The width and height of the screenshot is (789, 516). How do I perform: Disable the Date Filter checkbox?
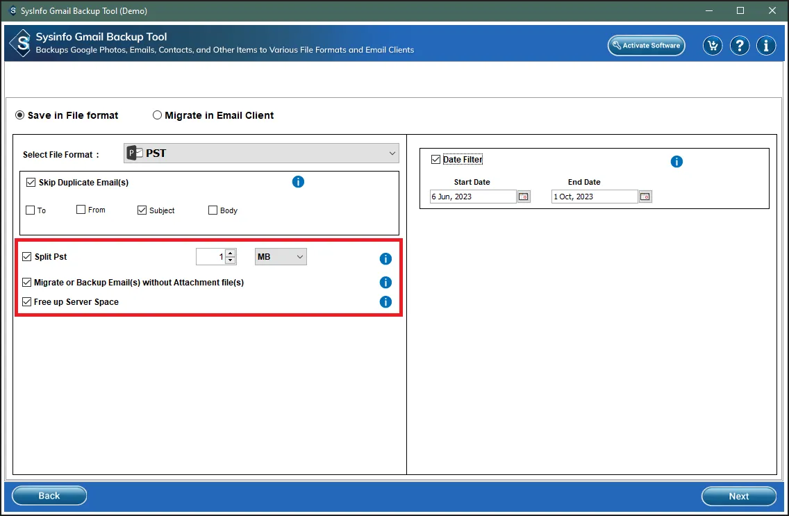pyautogui.click(x=435, y=160)
